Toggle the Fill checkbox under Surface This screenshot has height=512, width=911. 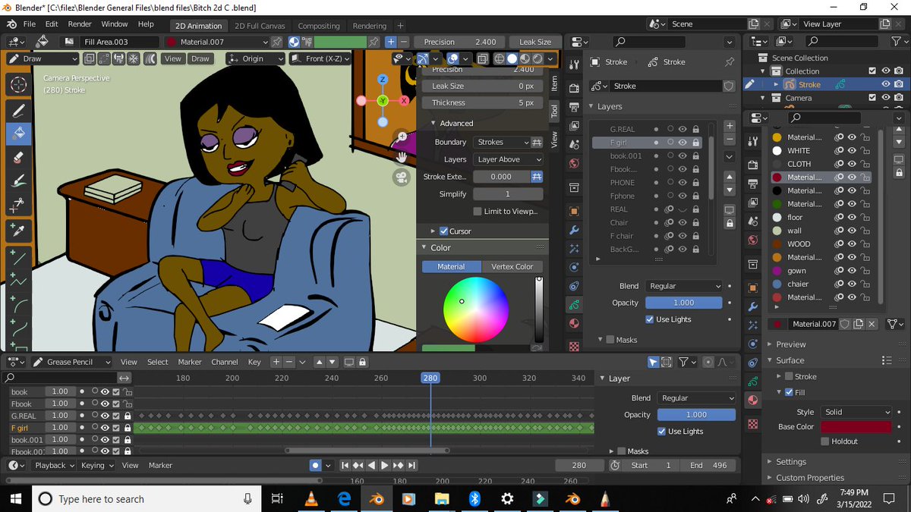(x=789, y=392)
